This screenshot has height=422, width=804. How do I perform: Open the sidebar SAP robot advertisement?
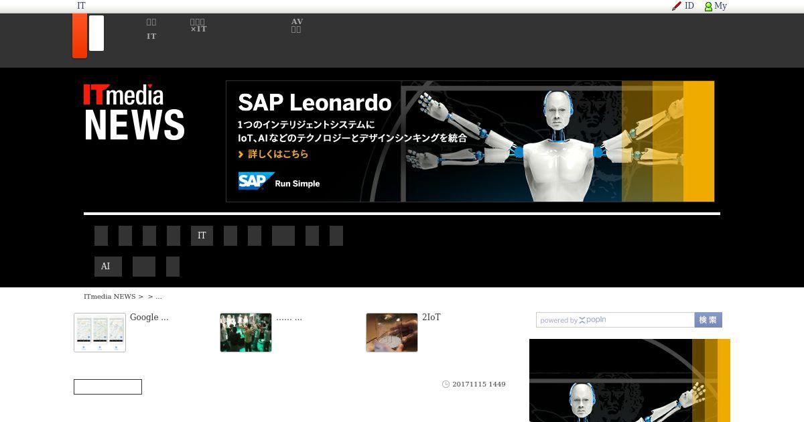pyautogui.click(x=630, y=380)
